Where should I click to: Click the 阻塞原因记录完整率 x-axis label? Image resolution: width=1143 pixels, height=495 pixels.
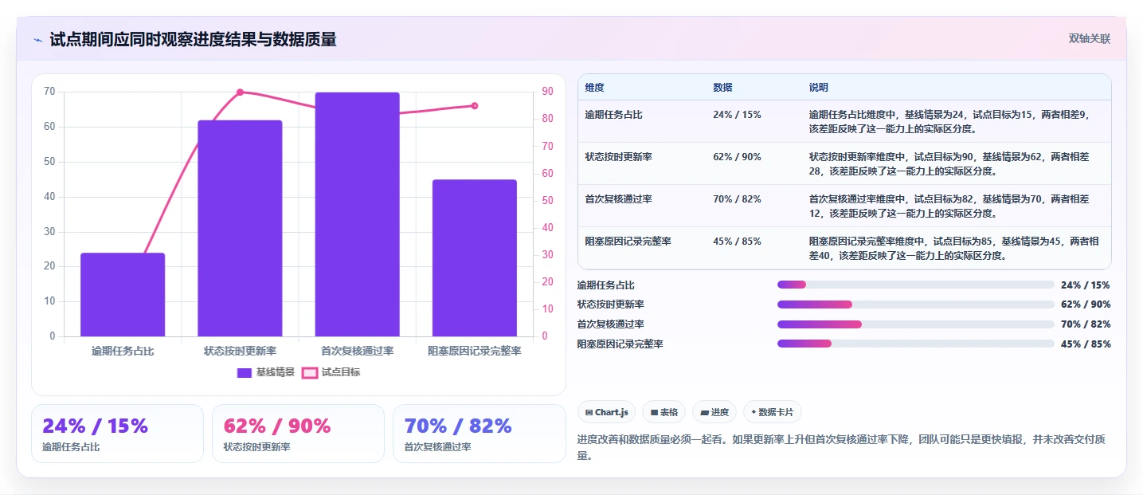click(475, 351)
